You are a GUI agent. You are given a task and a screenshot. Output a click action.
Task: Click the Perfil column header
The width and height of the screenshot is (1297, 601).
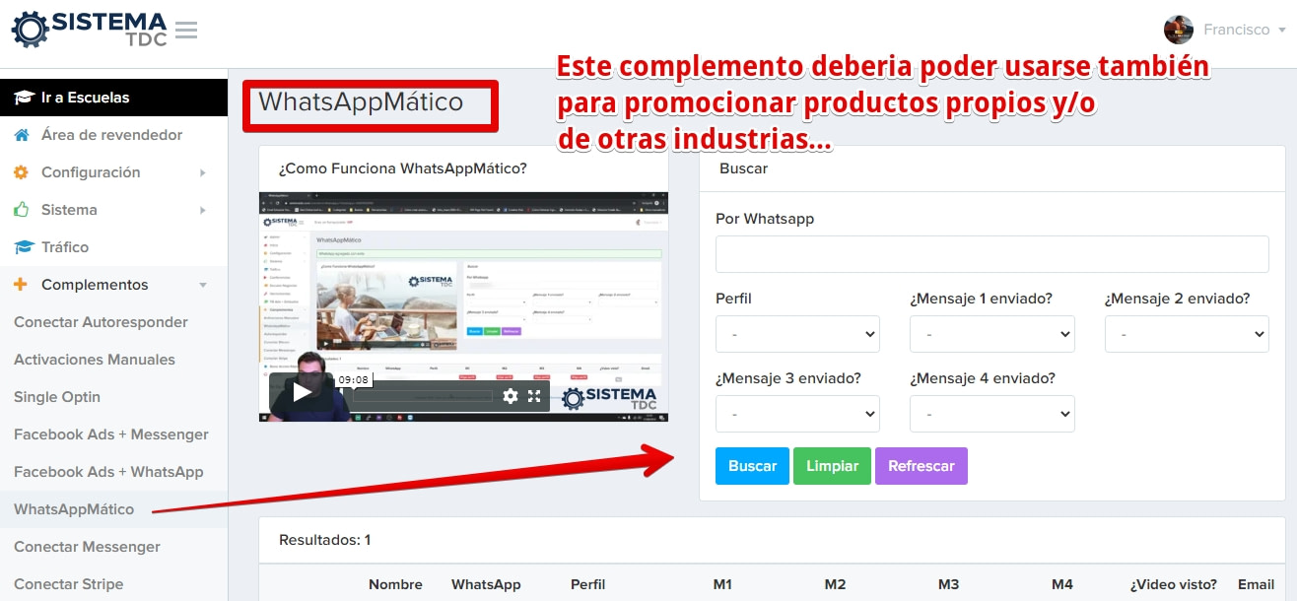(x=587, y=584)
